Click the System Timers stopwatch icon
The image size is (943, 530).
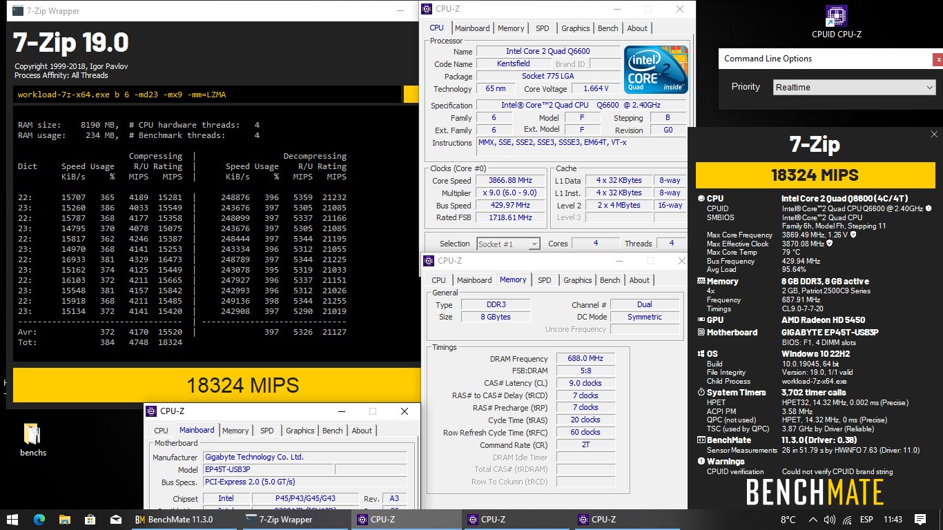(701, 393)
